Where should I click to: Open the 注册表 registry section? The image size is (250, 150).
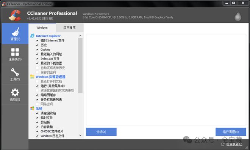15,54
